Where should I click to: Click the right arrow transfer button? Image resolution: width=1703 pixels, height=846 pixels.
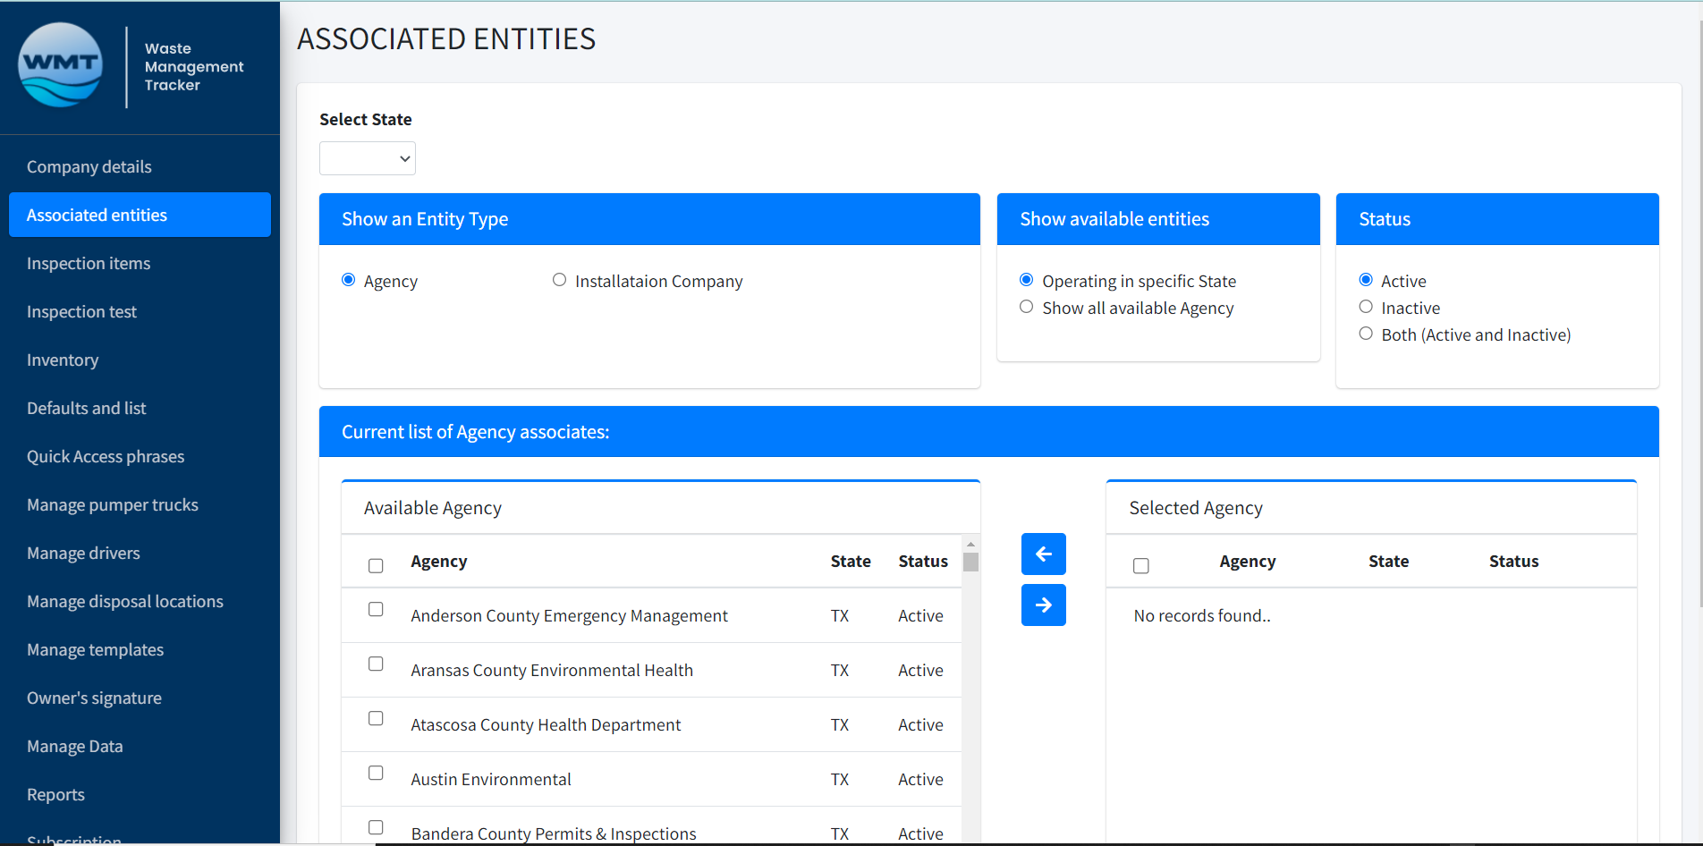click(1043, 605)
